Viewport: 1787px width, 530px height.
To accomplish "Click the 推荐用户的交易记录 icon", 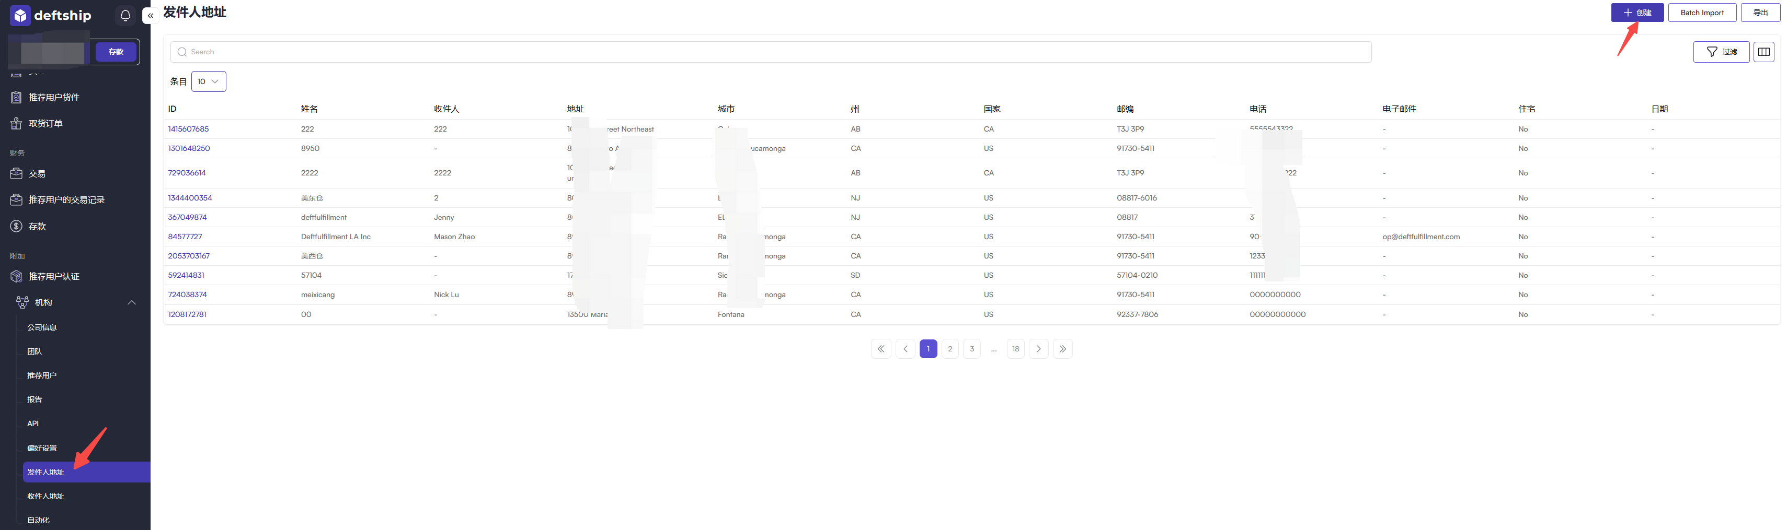I will pos(17,199).
